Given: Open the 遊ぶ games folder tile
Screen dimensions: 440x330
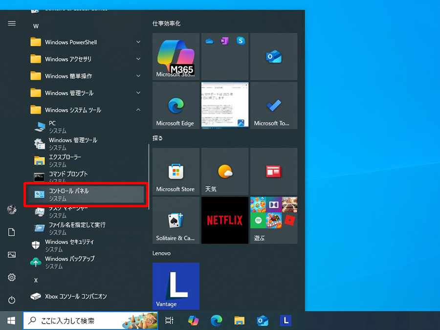Looking at the screenshot, I should point(274,220).
